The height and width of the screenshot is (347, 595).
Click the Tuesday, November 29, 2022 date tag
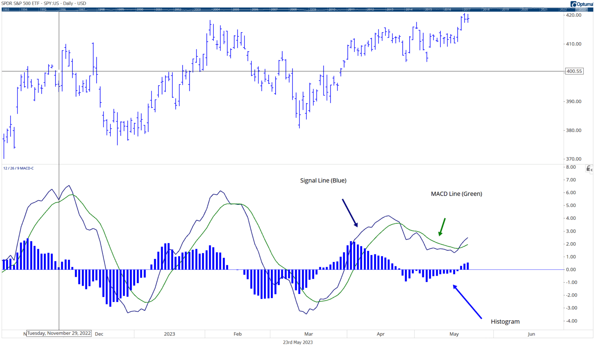(x=59, y=333)
